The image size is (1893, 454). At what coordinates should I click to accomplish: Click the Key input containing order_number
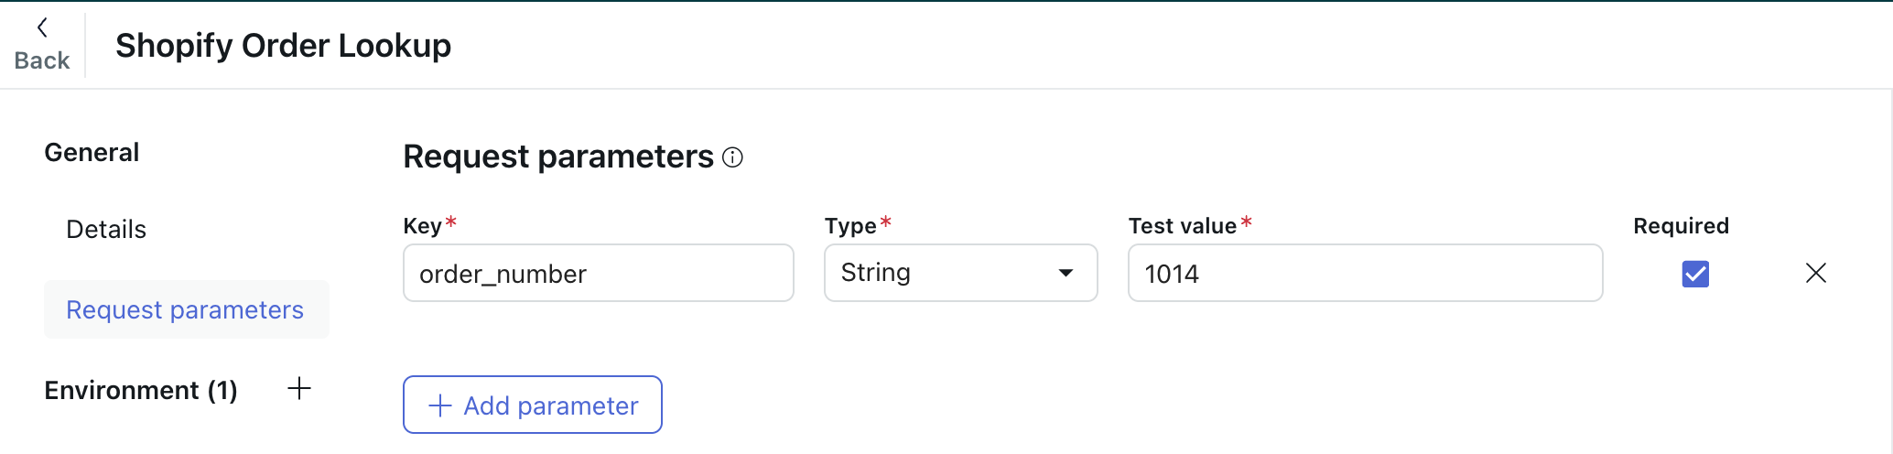click(598, 273)
